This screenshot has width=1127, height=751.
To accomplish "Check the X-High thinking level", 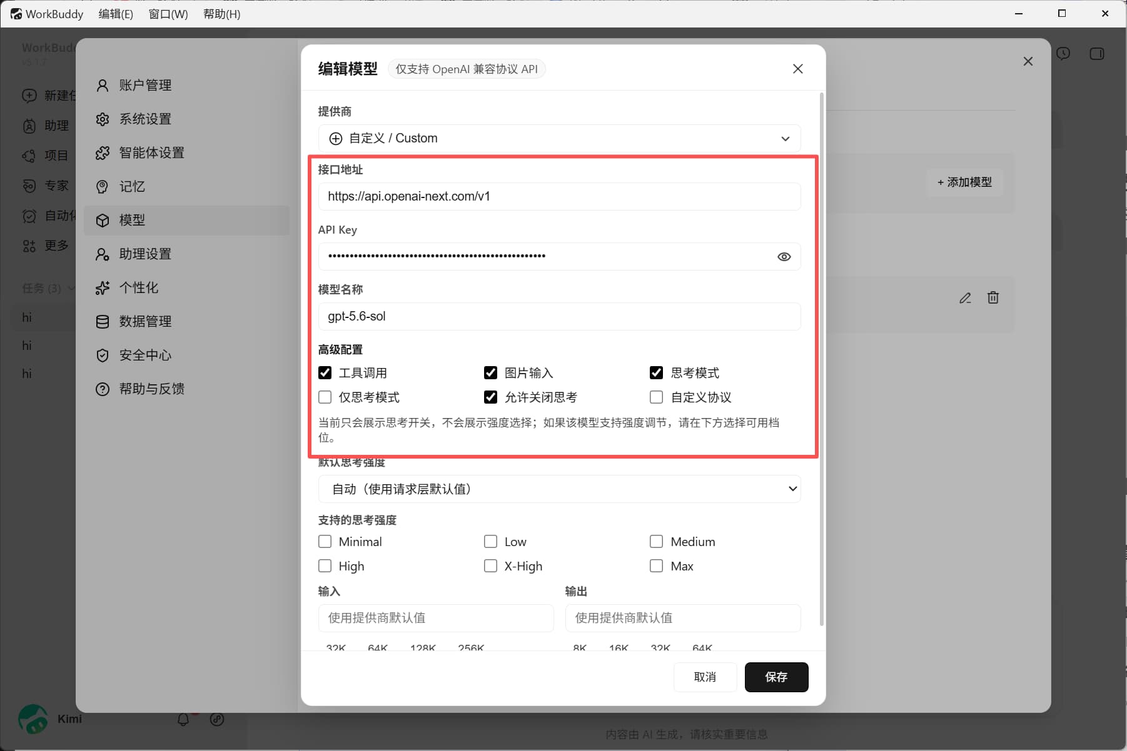I will pos(490,566).
